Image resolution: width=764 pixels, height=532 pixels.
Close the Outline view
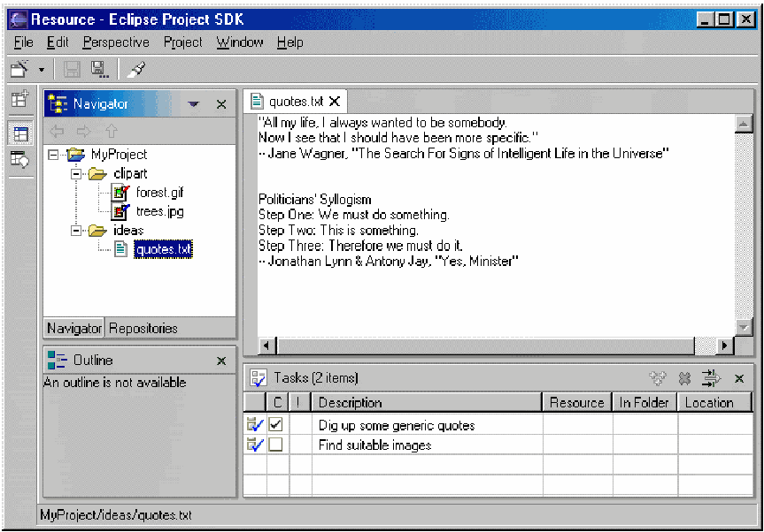pos(221,361)
